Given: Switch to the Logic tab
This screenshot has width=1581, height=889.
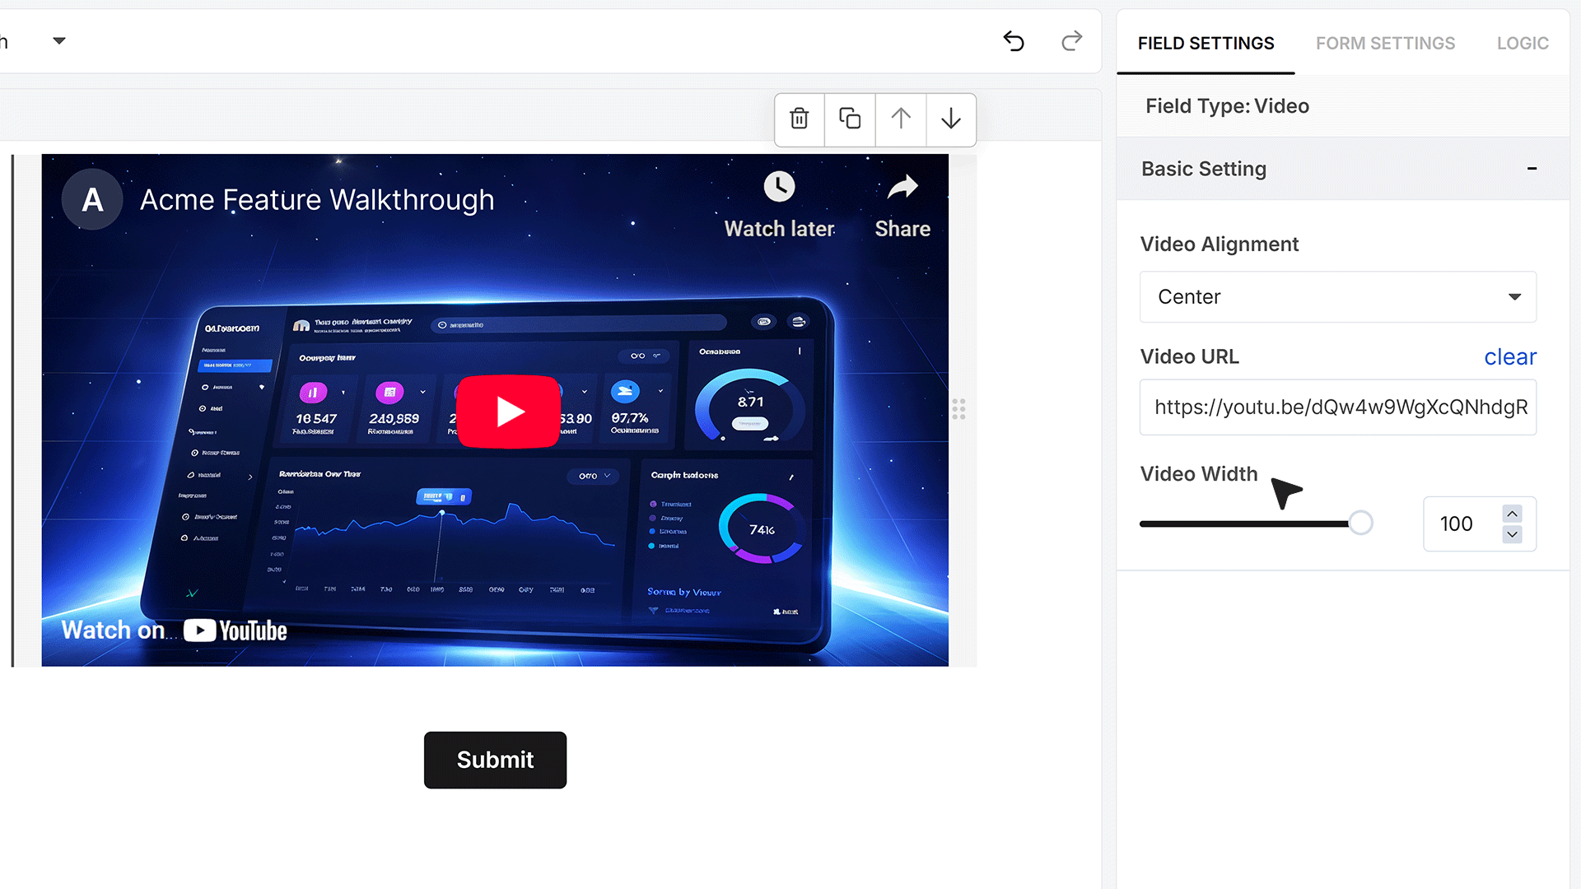Looking at the screenshot, I should click(1523, 43).
